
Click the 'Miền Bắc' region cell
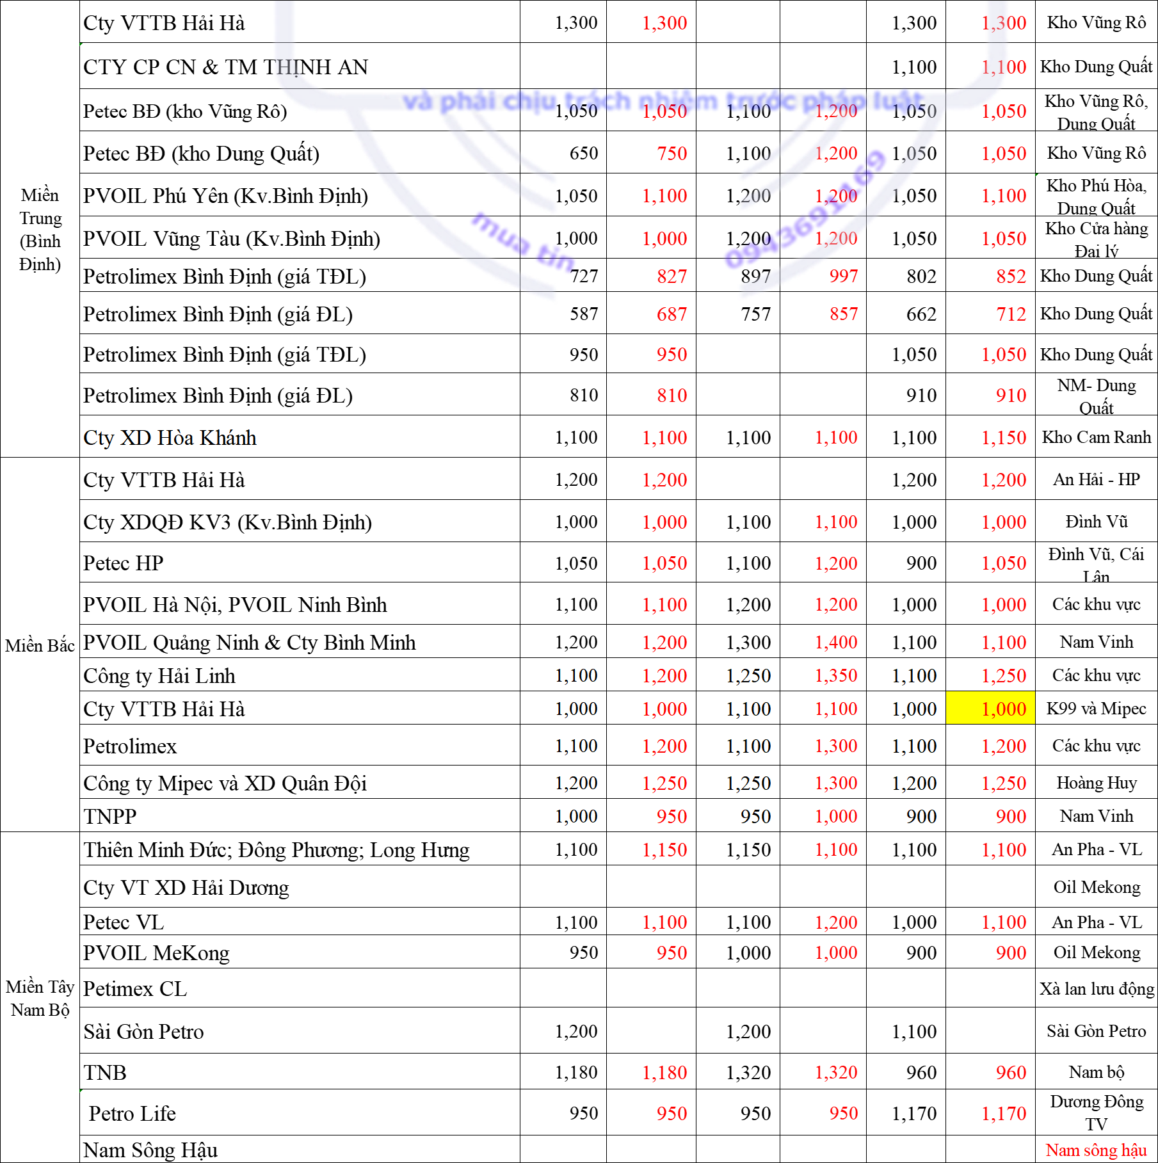point(40,645)
